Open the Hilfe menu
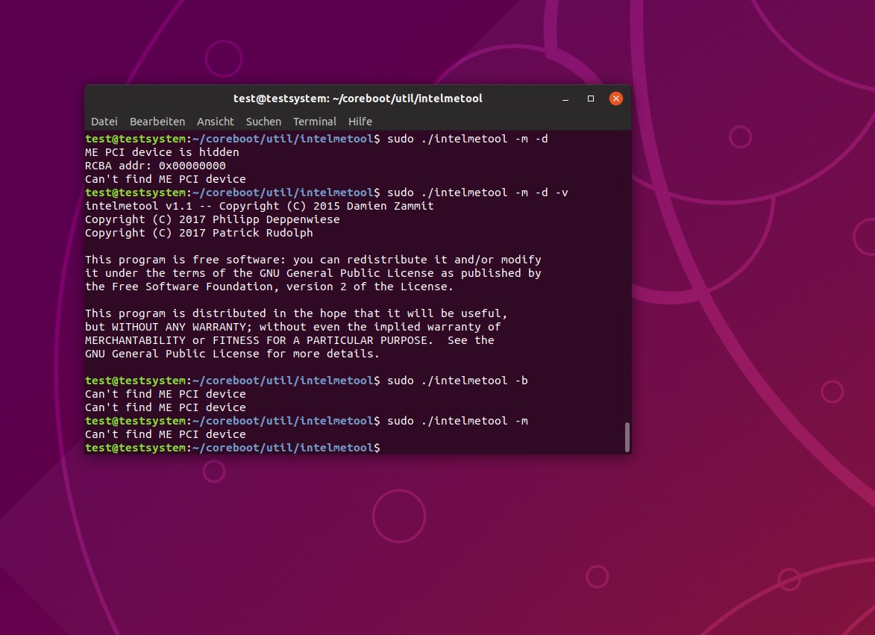The width and height of the screenshot is (875, 635). pyautogui.click(x=360, y=122)
